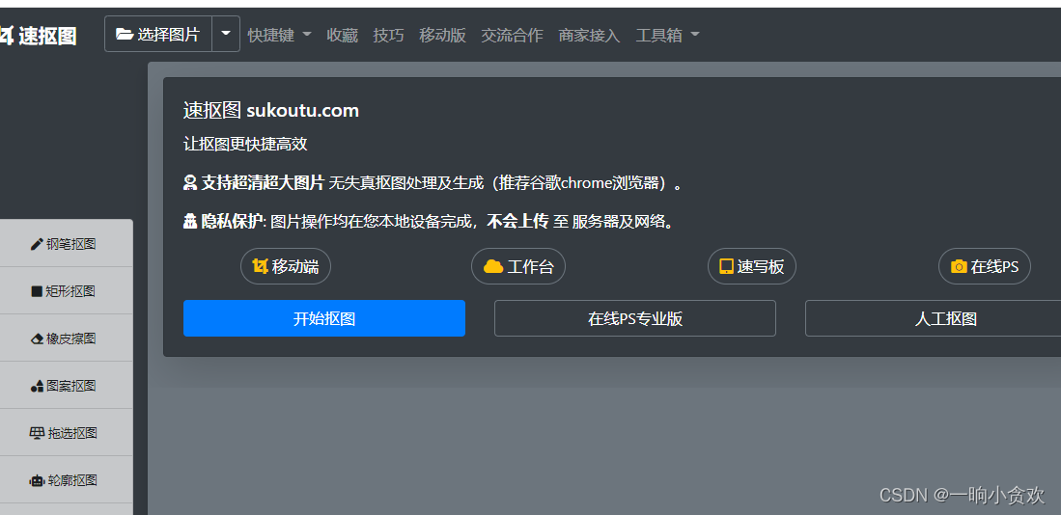This screenshot has width=1061, height=515.
Task: Click the blue 开始抠图 button
Action: click(324, 318)
